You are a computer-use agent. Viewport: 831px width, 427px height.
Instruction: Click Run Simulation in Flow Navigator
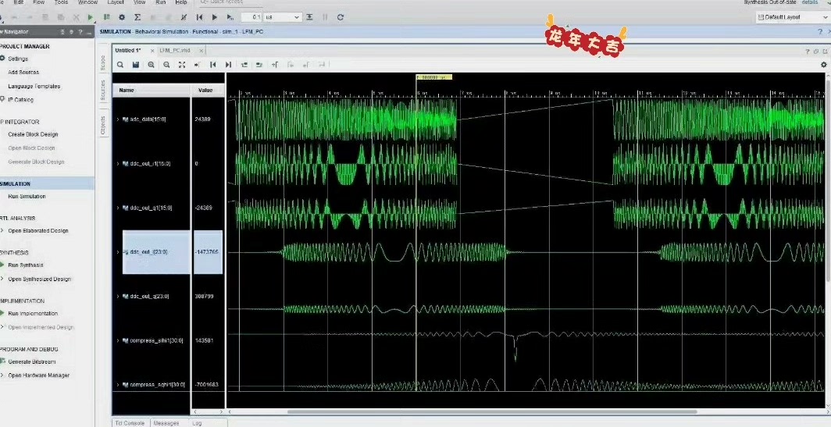click(x=27, y=197)
